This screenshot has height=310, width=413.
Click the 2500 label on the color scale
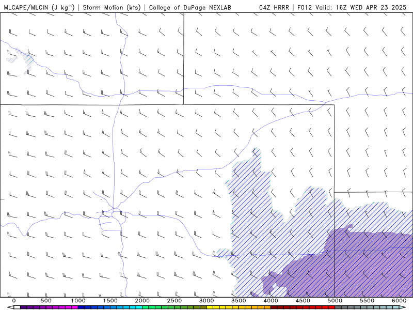pos(174,301)
